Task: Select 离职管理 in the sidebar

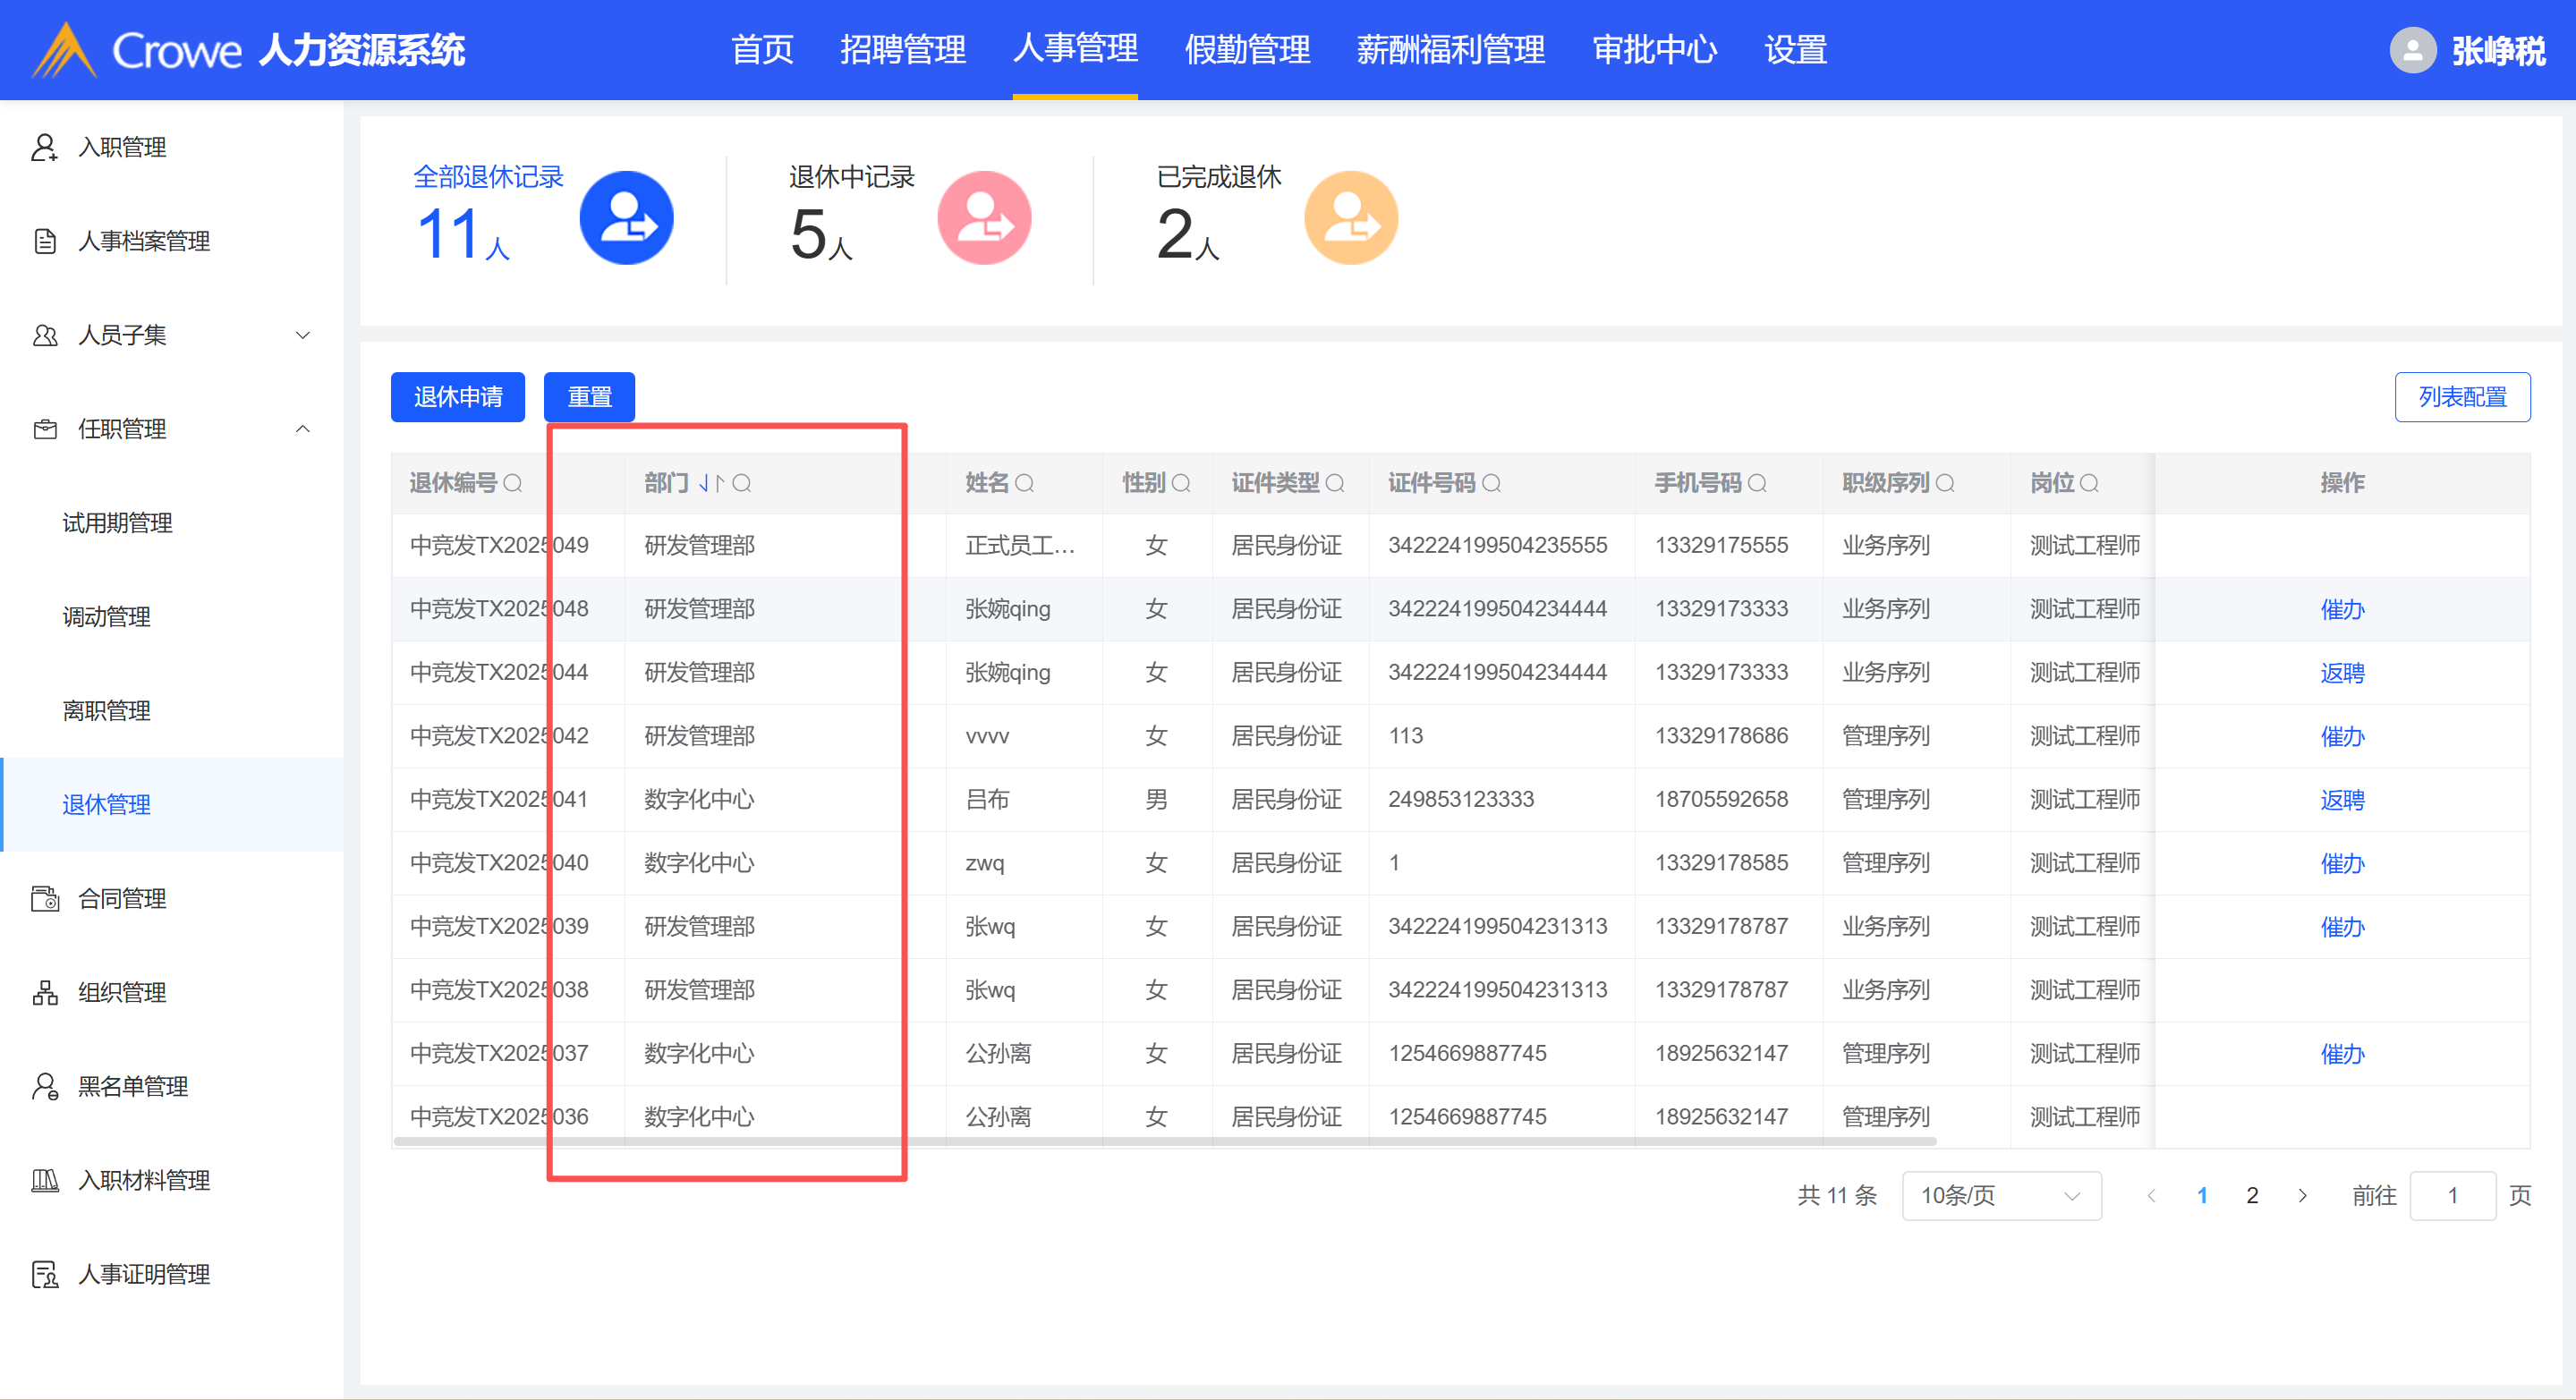Action: (107, 711)
